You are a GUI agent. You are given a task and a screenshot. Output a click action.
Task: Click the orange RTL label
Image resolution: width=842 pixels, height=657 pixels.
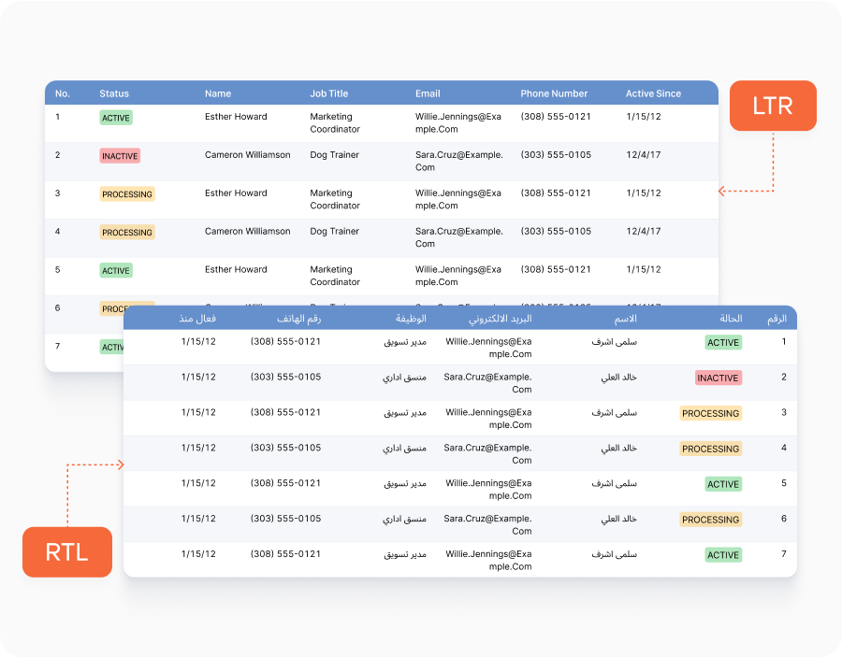(x=67, y=551)
